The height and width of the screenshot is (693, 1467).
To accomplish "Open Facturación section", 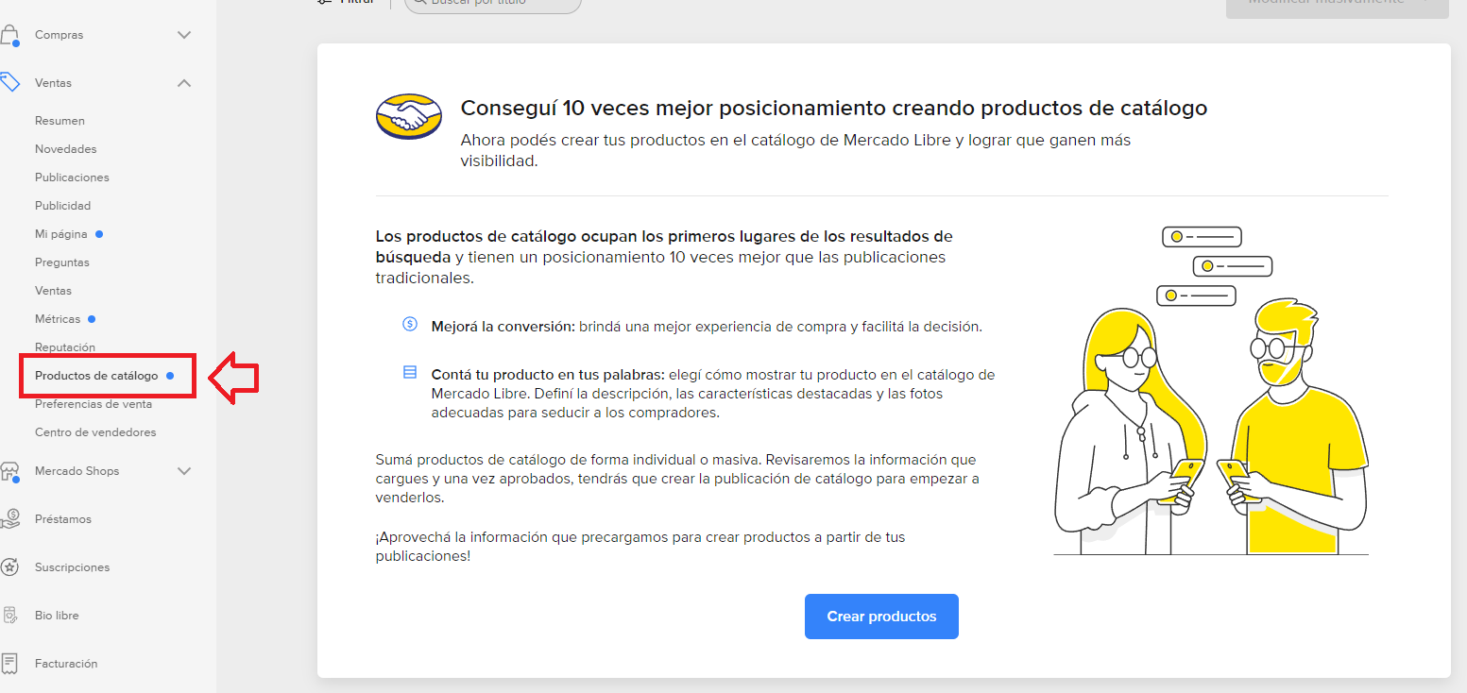I will 66,664.
